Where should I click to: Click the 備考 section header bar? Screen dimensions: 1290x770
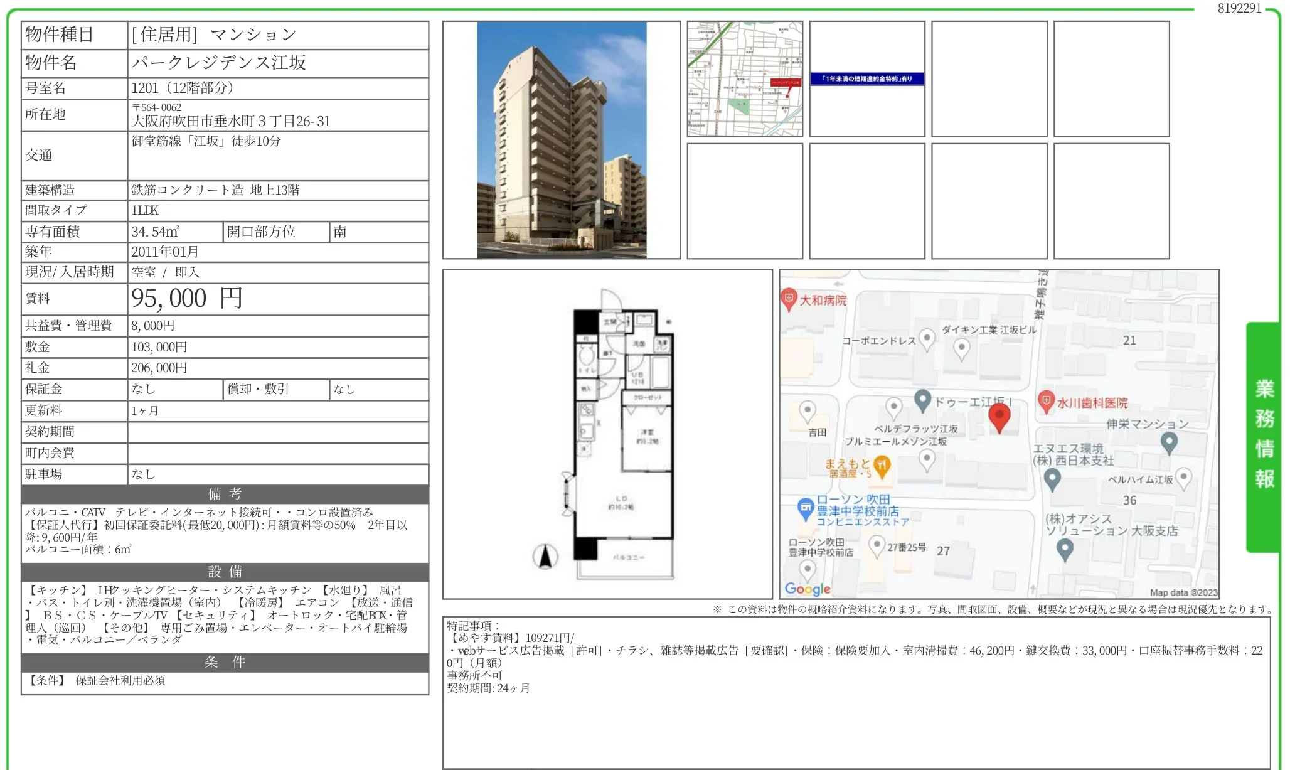pos(225,494)
